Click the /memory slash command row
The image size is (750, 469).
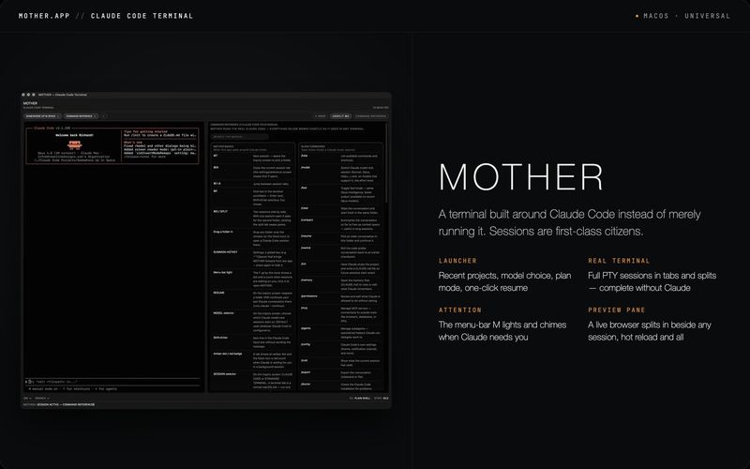coord(340,285)
